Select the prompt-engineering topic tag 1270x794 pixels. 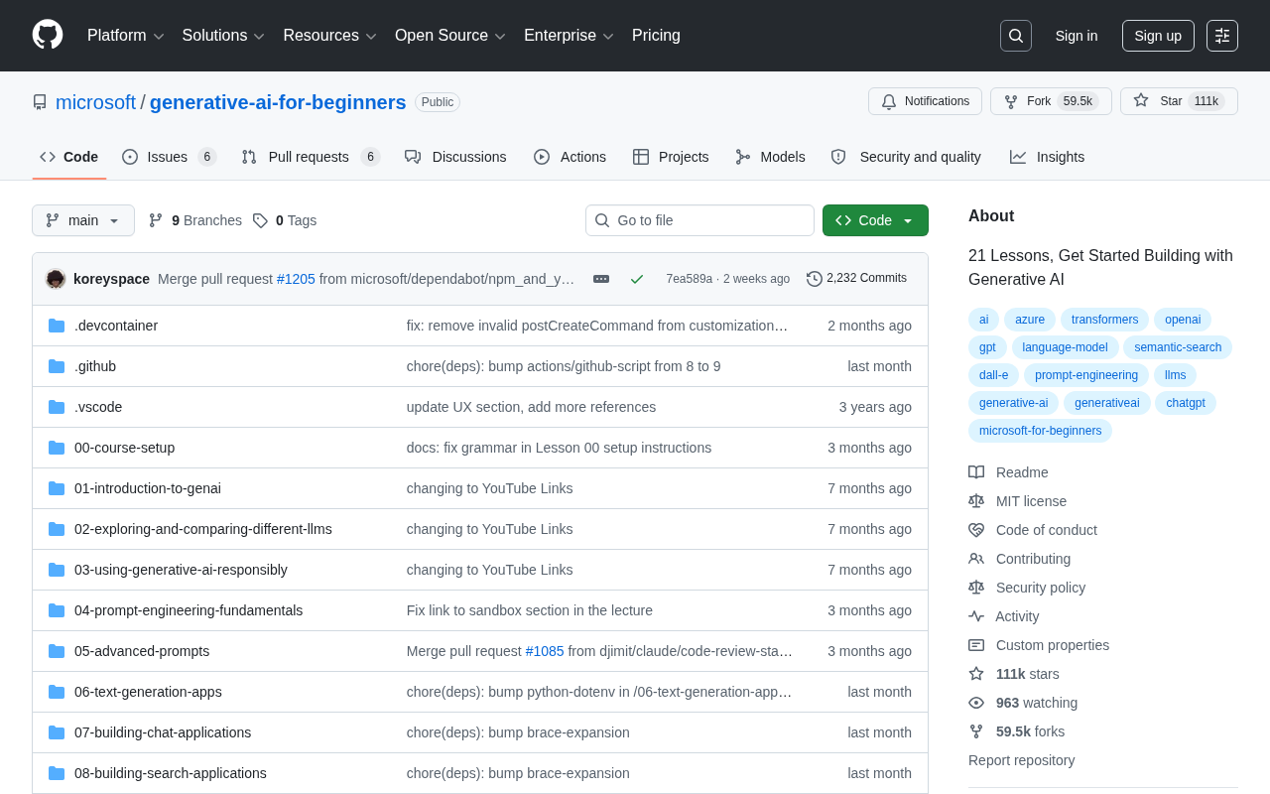pos(1086,375)
